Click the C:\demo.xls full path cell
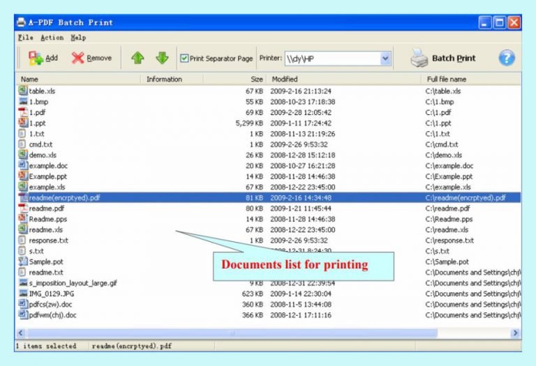Viewport: 536px width, 366px height. 444,155
